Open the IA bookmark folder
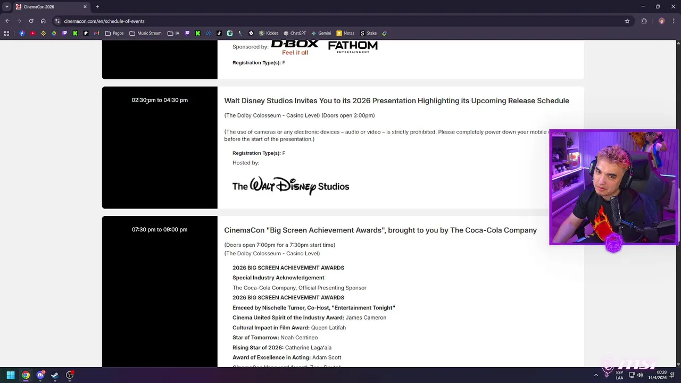This screenshot has height=383, width=681. point(173,33)
